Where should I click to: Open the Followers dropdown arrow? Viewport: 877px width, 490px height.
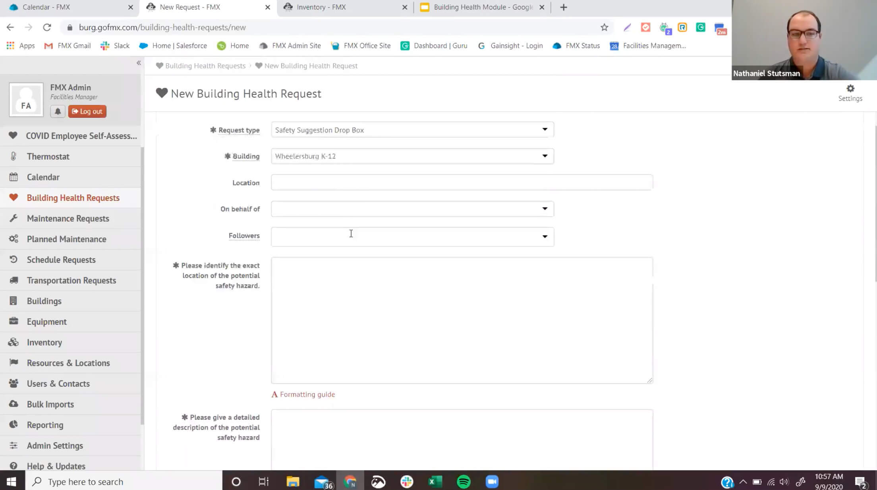click(x=545, y=237)
